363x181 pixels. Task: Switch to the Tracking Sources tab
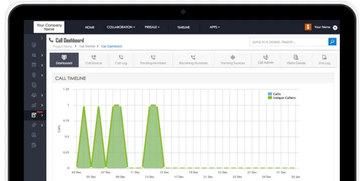[x=232, y=60]
